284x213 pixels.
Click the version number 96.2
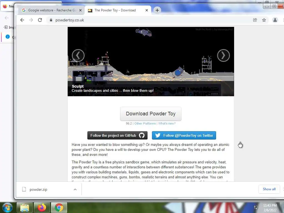click(x=129, y=123)
